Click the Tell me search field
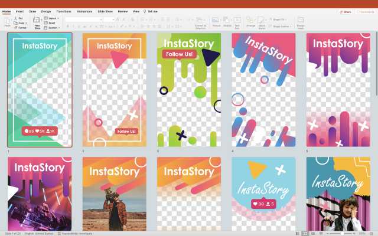Screen dimensions: 378x236 [152, 11]
